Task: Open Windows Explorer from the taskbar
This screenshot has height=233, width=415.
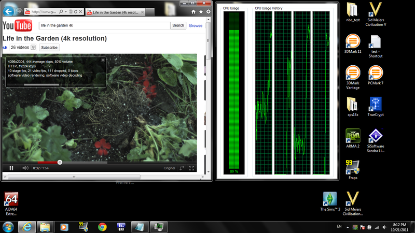Action: click(x=45, y=227)
